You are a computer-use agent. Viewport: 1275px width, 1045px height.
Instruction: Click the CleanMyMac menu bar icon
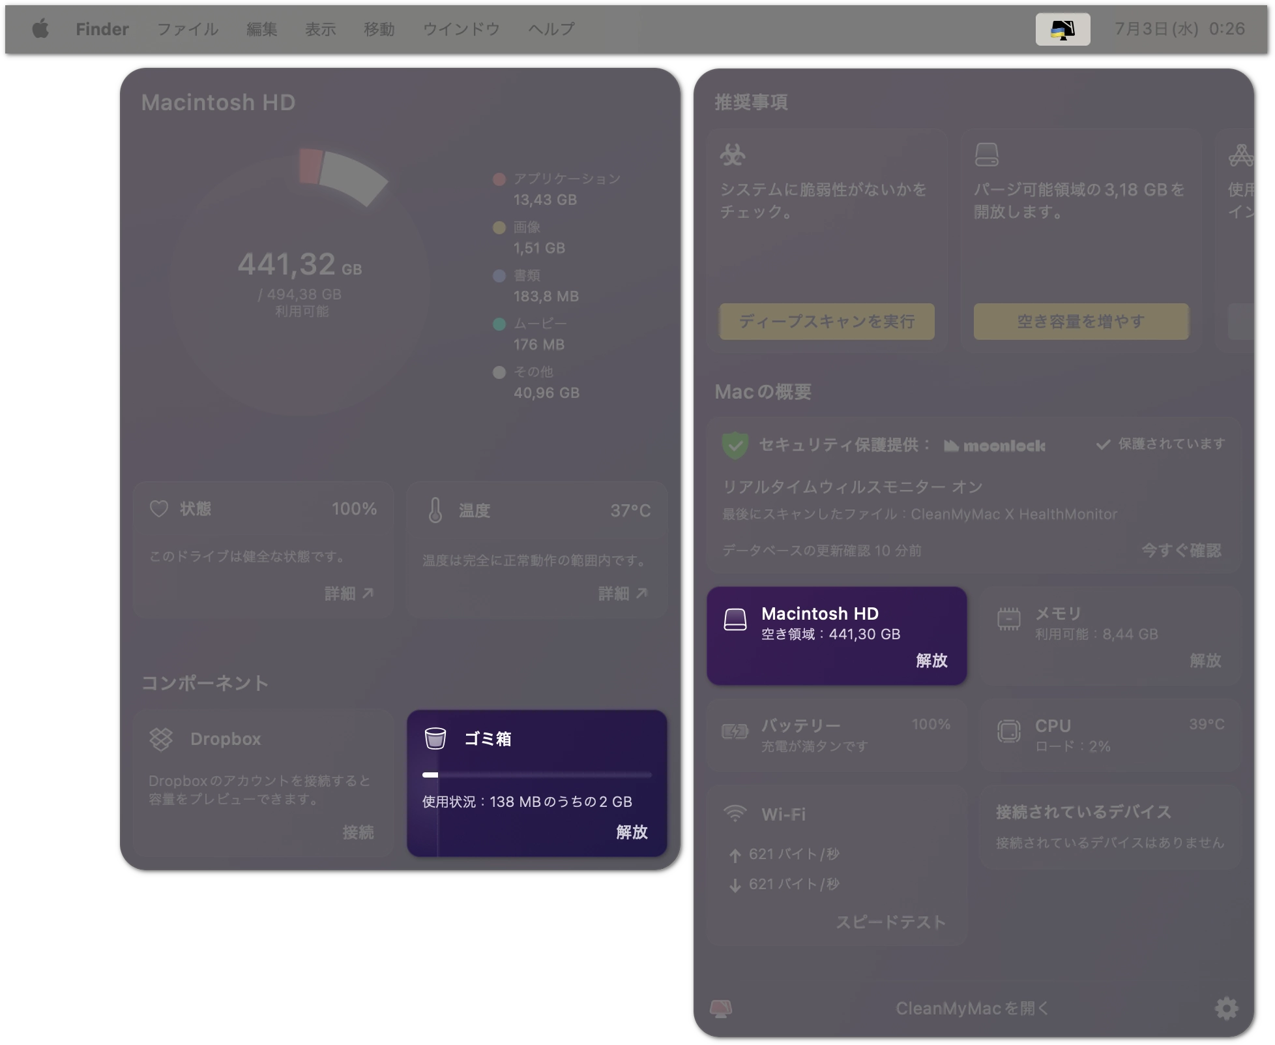1062,29
